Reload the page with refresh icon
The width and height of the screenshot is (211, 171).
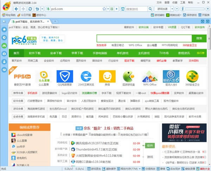[30, 9]
